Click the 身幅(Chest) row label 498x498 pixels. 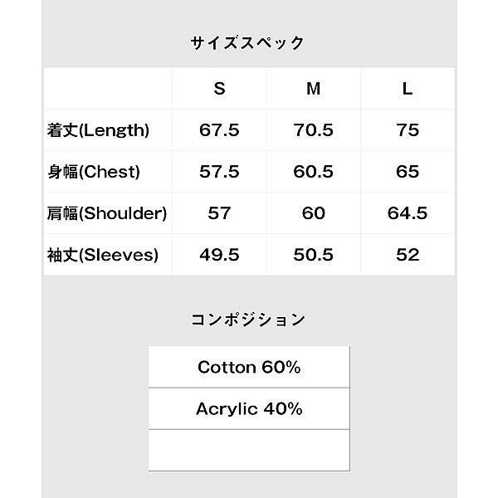(94, 172)
